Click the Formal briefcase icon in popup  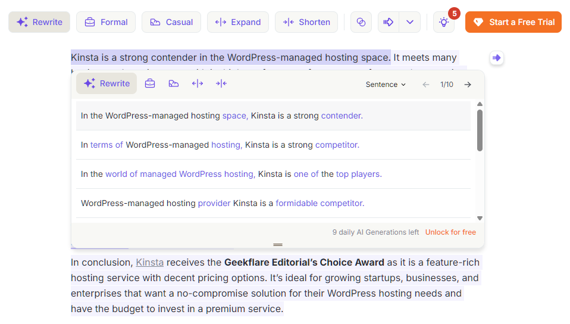coord(150,83)
